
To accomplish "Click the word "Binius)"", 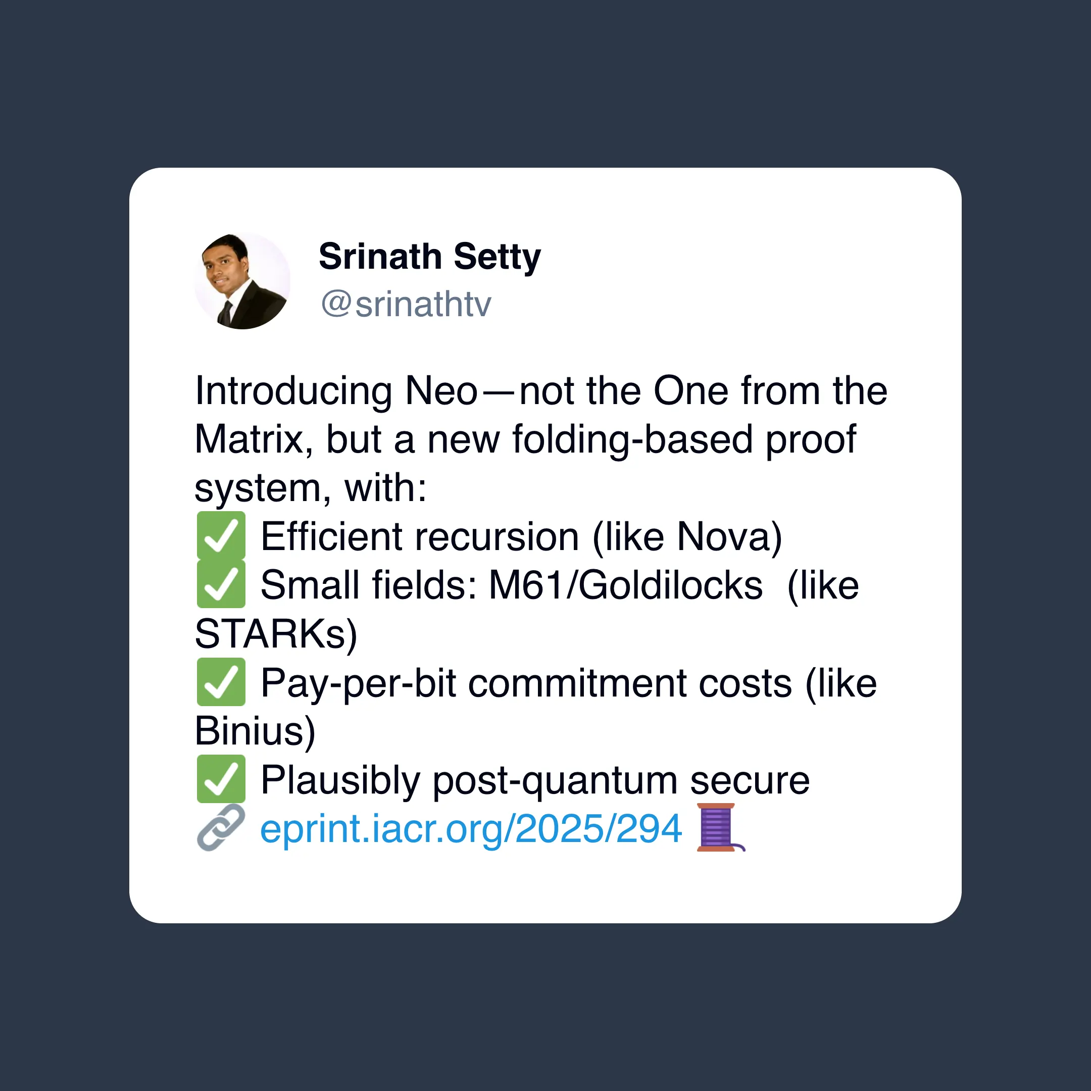I will tap(255, 731).
